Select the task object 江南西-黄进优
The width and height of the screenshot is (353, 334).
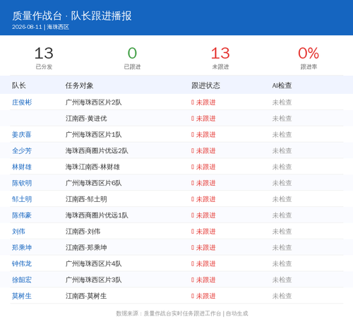(x=86, y=119)
